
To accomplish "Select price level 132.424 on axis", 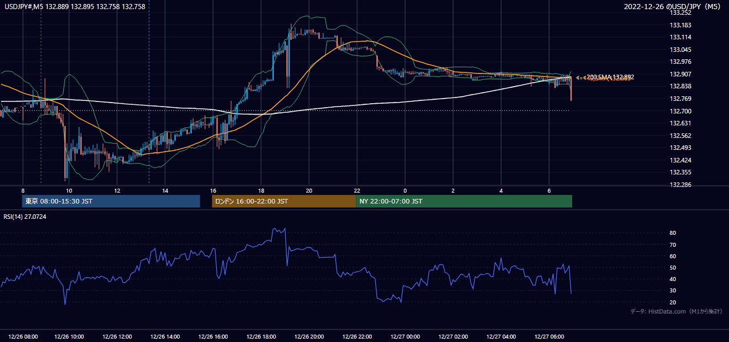I will click(680, 160).
